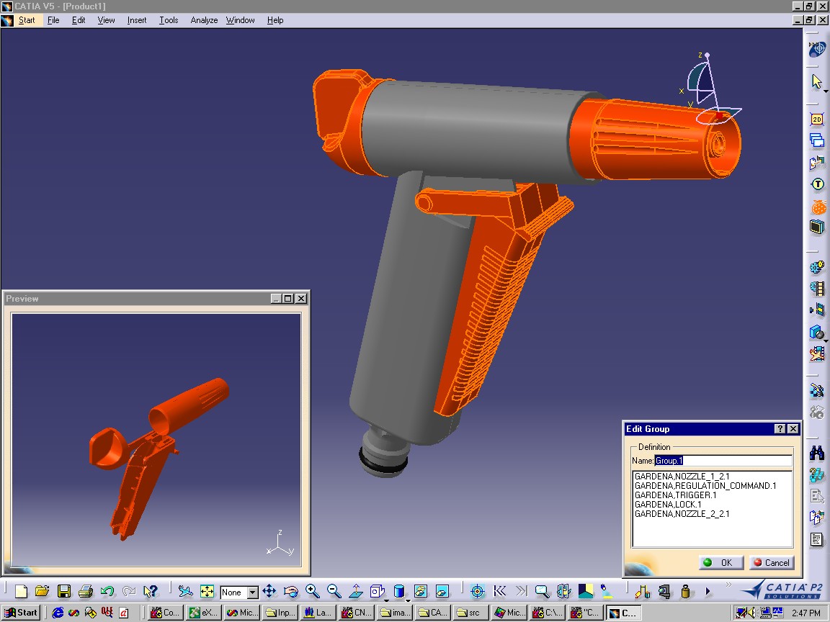Click the Magnifier window icon
This screenshot has height=622, width=830.
click(x=542, y=591)
